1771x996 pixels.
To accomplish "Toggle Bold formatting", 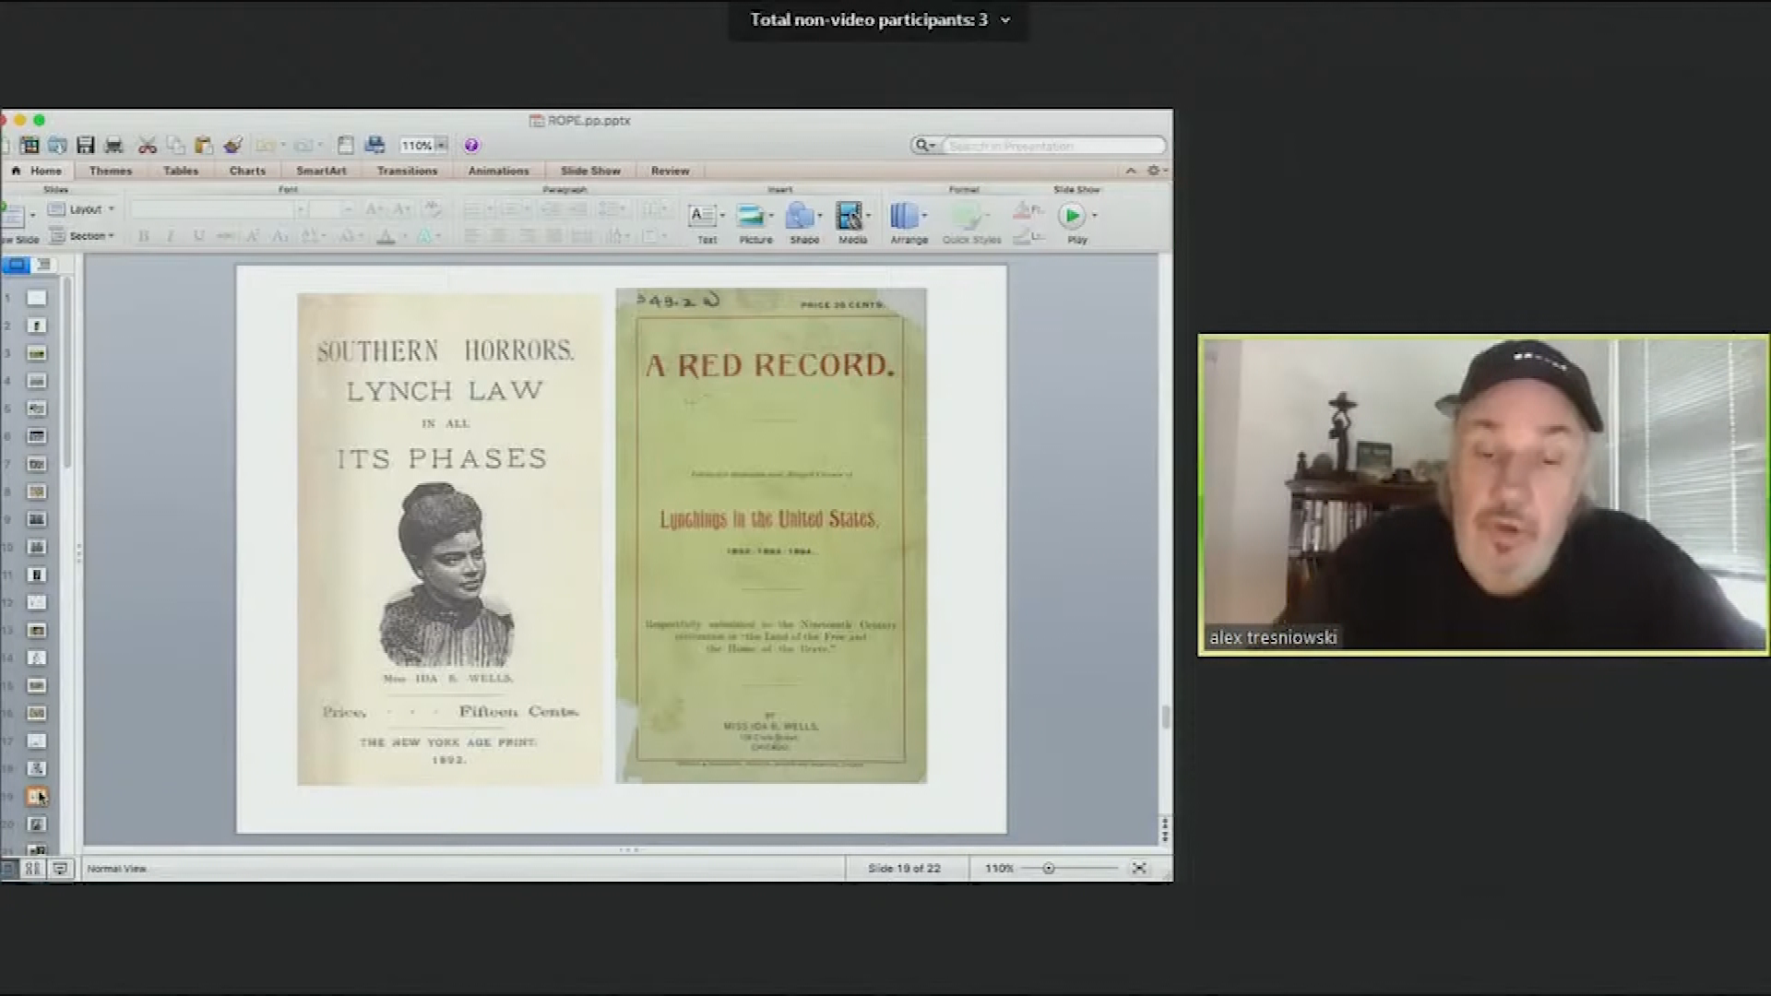I will point(143,237).
